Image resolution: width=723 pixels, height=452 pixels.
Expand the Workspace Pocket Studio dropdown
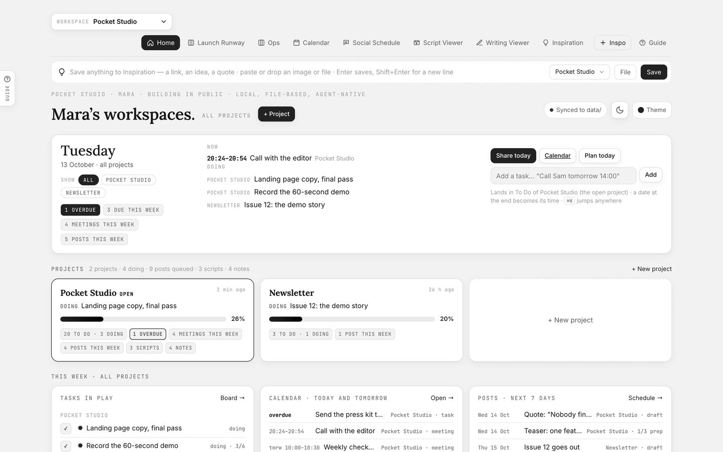tap(111, 22)
